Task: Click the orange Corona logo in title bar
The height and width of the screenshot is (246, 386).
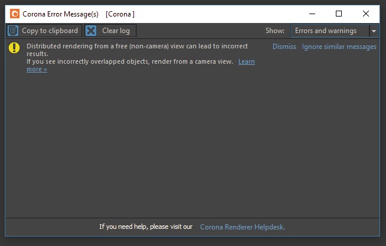Action: (x=15, y=14)
